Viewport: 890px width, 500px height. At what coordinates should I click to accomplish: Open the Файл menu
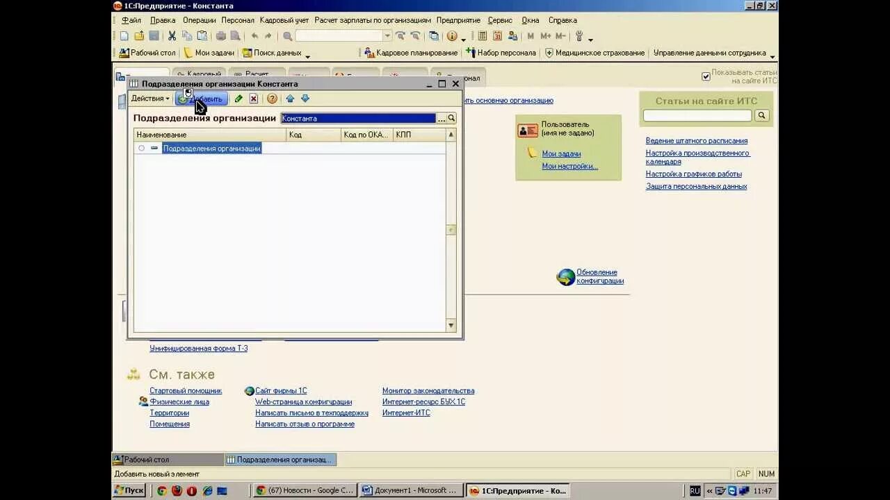131,20
